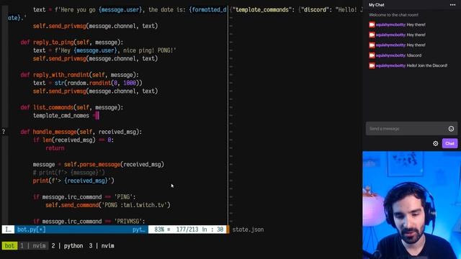
Task: Open the emoji picker in chat input
Action: tap(451, 129)
